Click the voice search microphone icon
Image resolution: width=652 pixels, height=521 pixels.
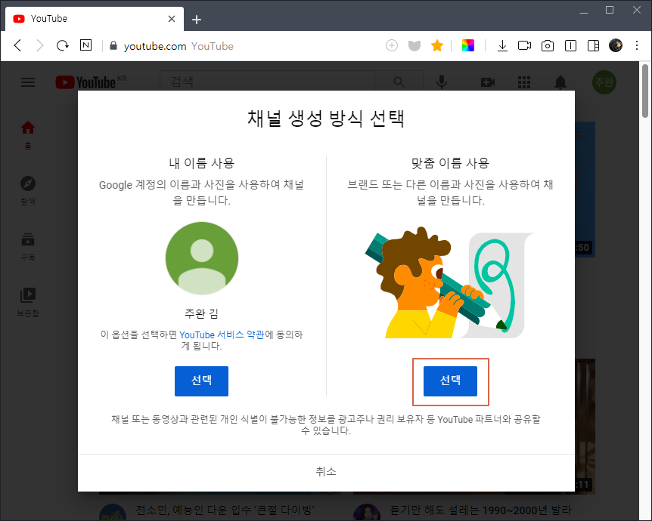coord(442,82)
